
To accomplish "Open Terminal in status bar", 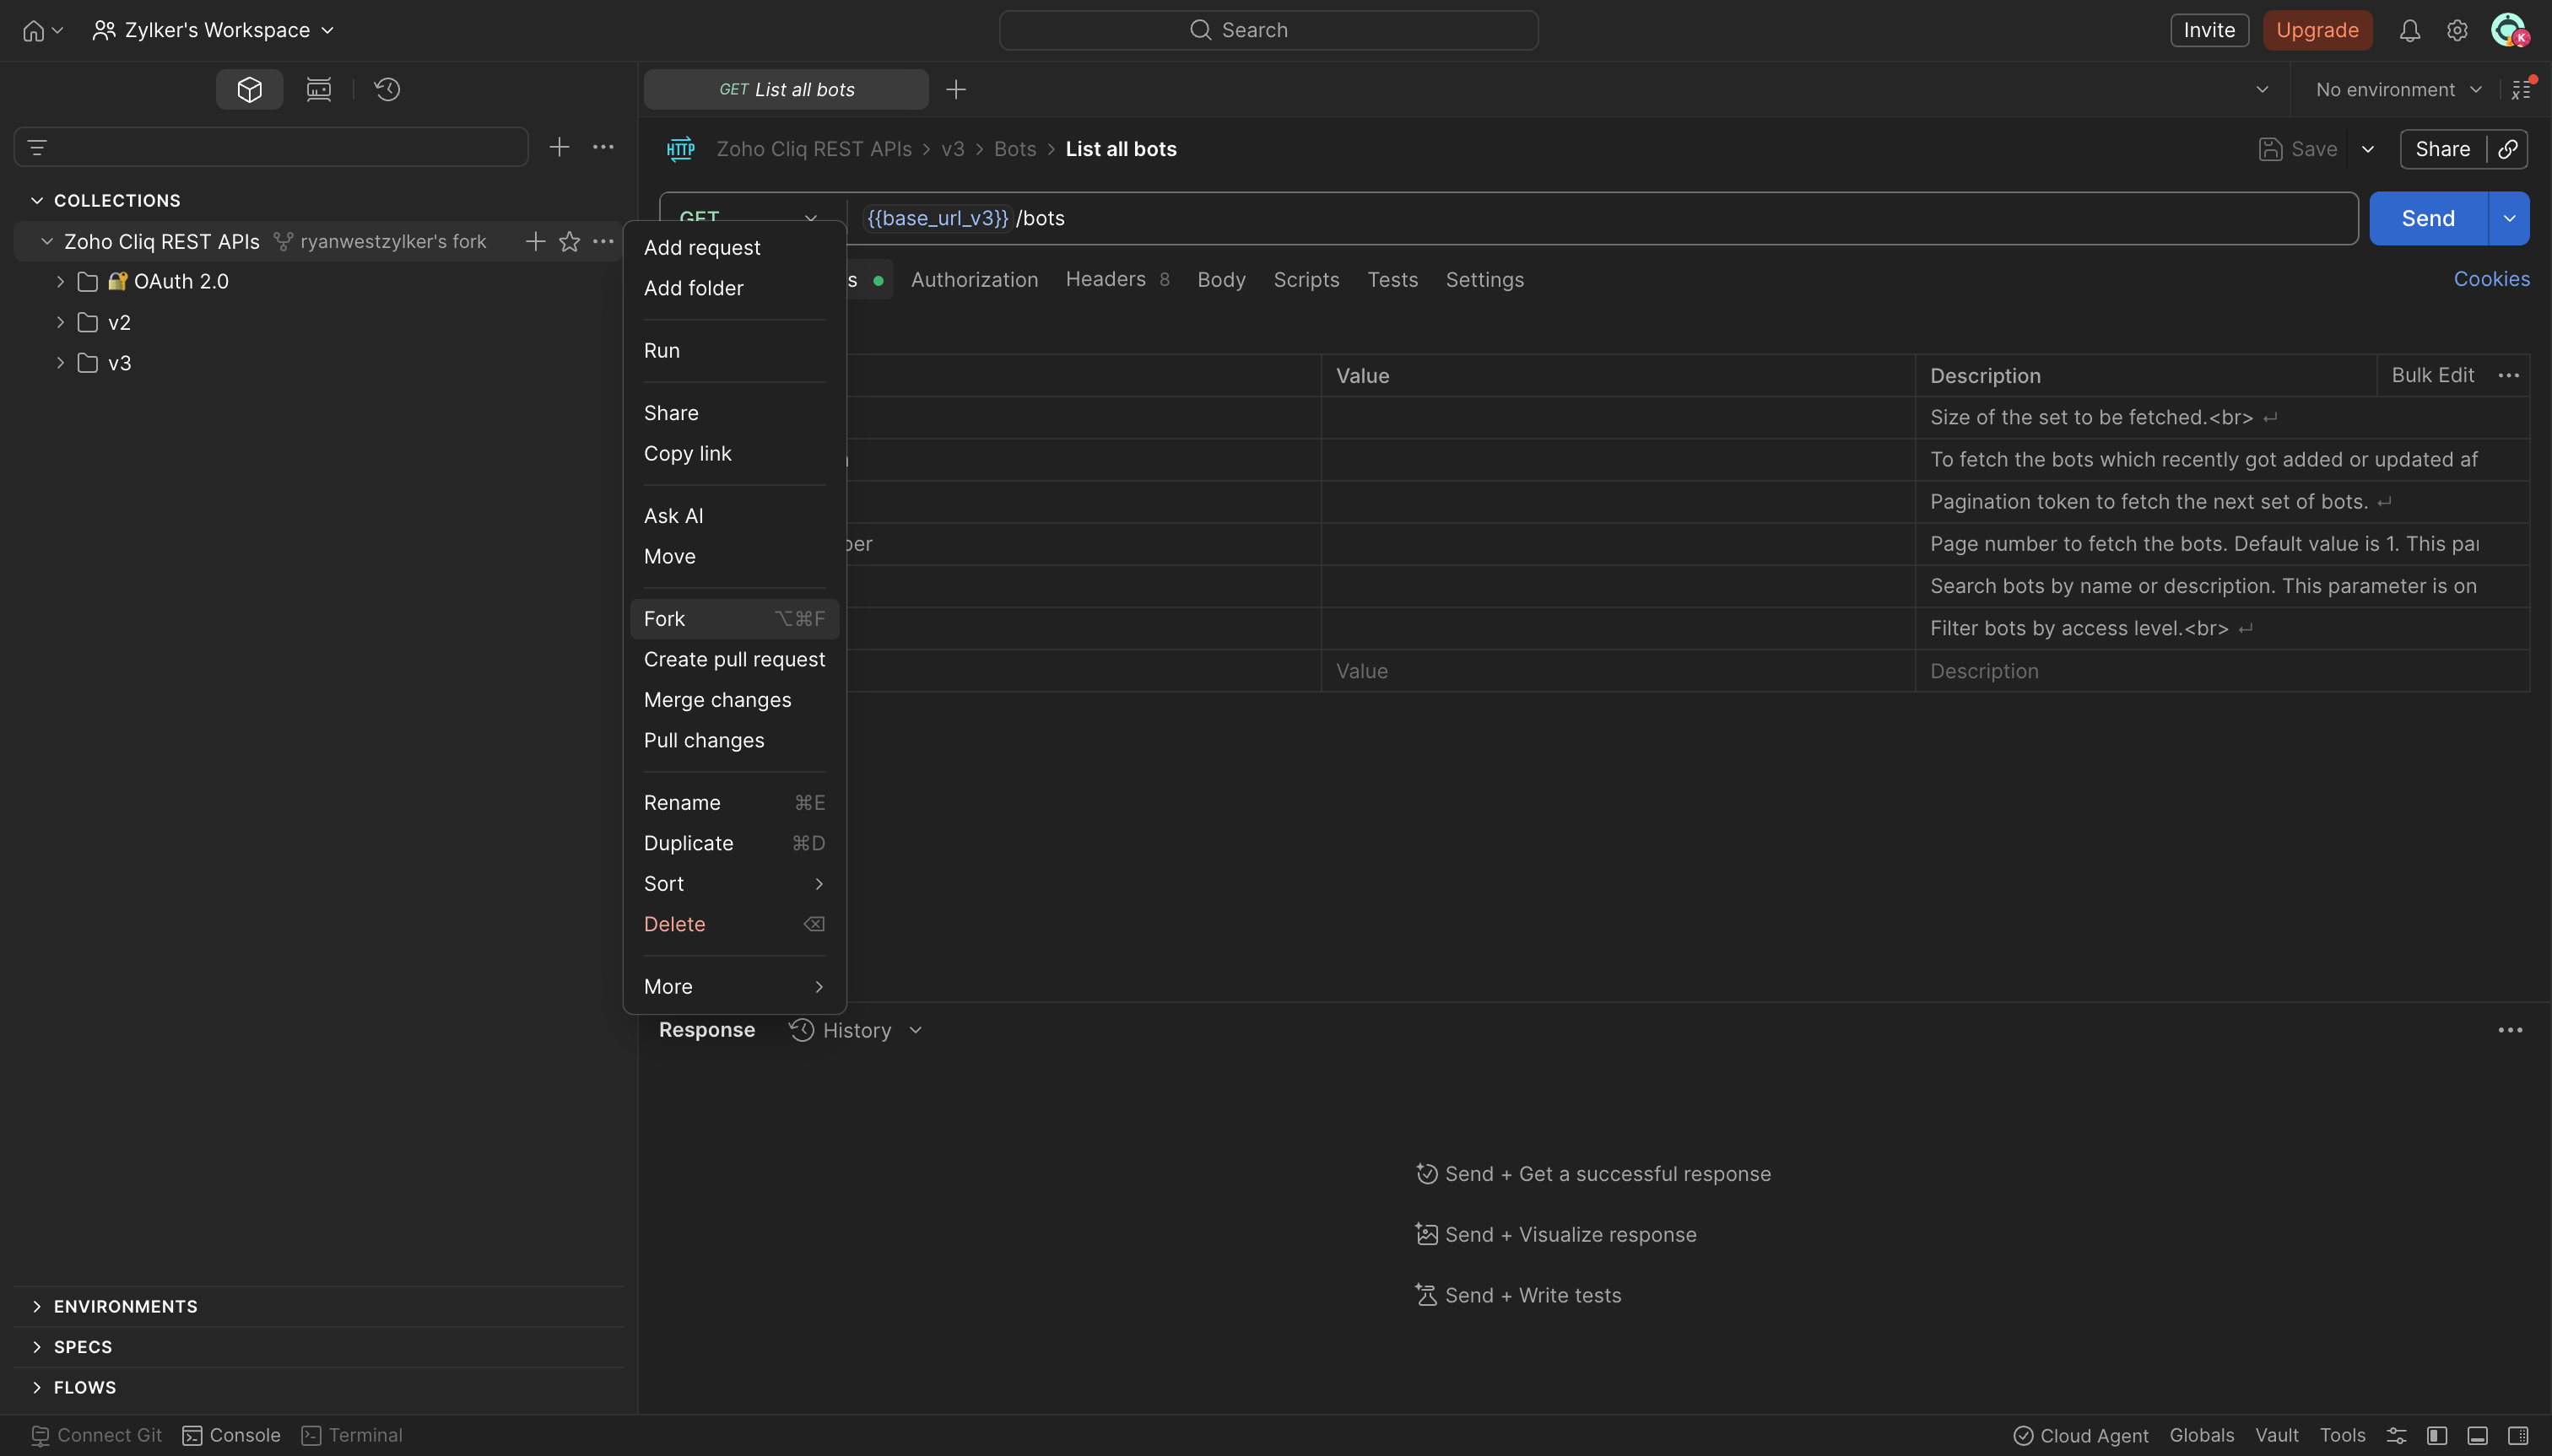I will tap(352, 1435).
